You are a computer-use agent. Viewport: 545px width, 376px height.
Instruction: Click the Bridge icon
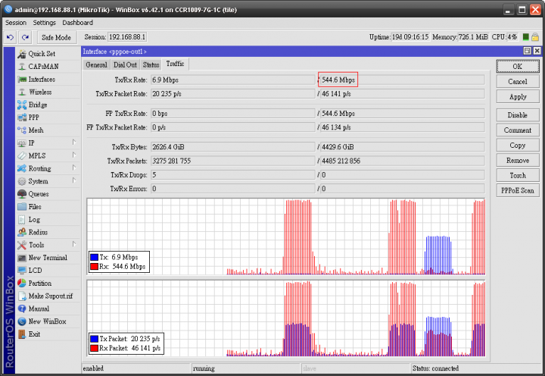point(22,105)
